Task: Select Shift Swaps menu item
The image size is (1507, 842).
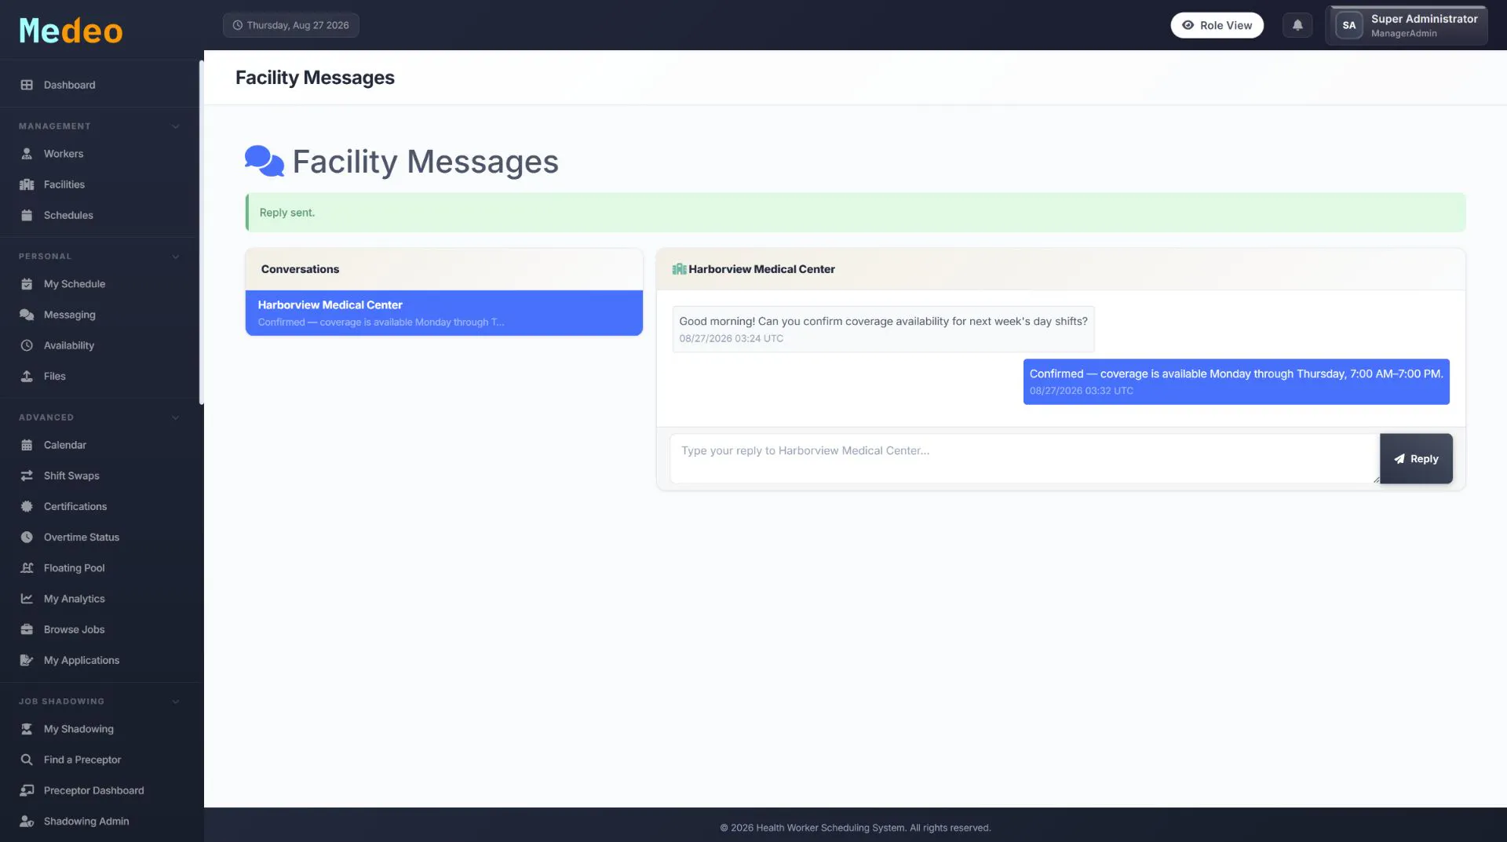Action: [x=99, y=476]
